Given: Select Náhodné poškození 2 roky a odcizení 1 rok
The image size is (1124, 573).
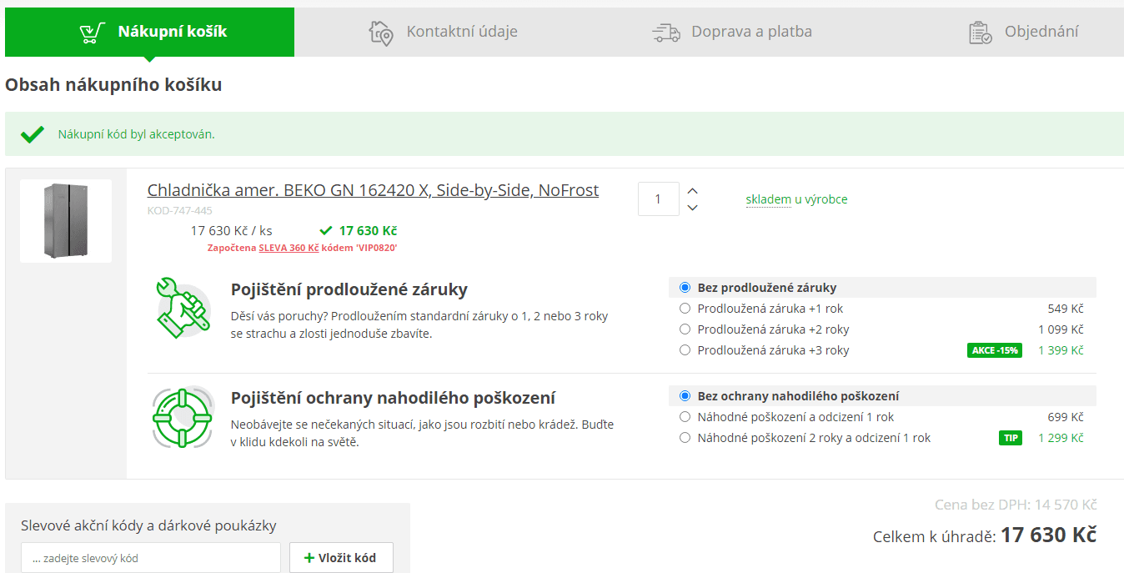Looking at the screenshot, I should click(x=685, y=438).
